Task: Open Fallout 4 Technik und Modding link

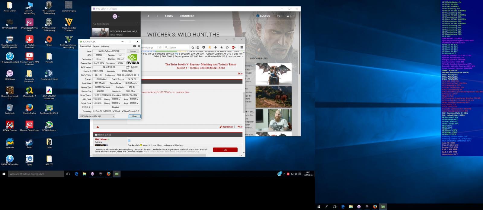Action: click(x=201, y=68)
